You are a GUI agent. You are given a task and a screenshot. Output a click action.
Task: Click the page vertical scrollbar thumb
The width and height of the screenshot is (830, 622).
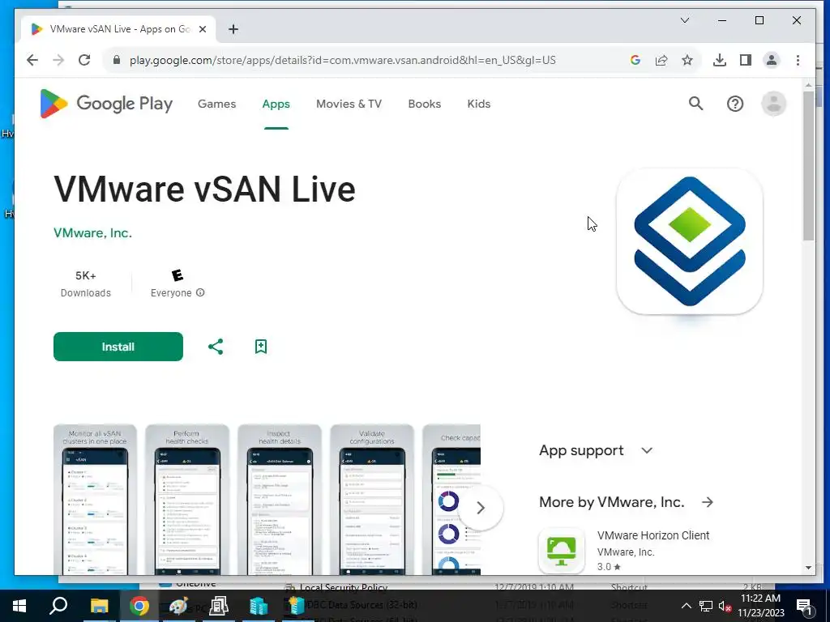(x=808, y=166)
